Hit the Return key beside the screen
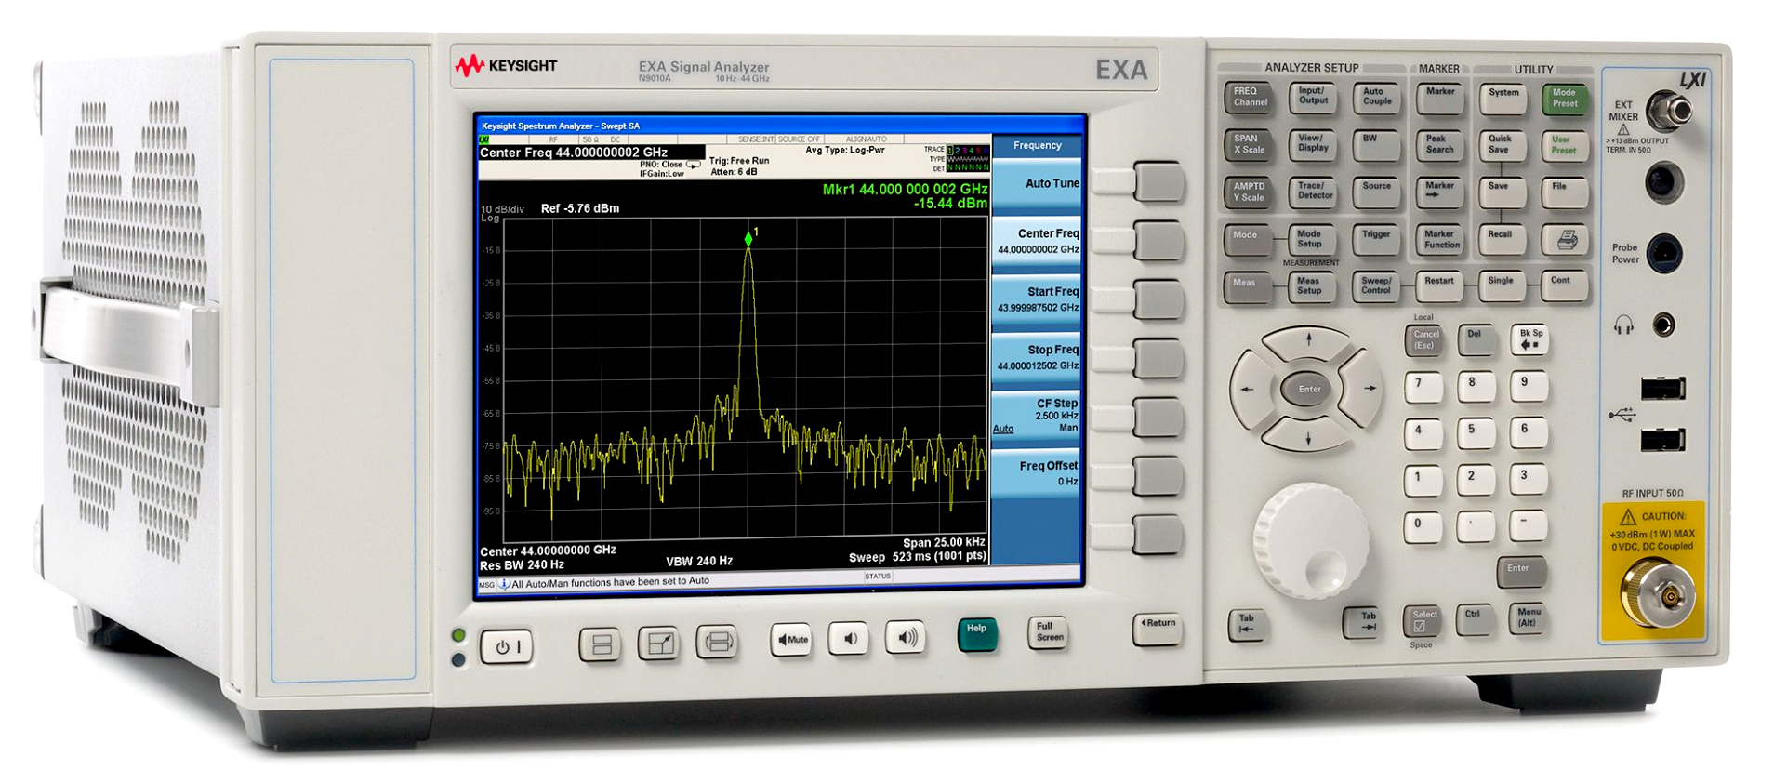This screenshot has width=1774, height=783. [x=1158, y=628]
